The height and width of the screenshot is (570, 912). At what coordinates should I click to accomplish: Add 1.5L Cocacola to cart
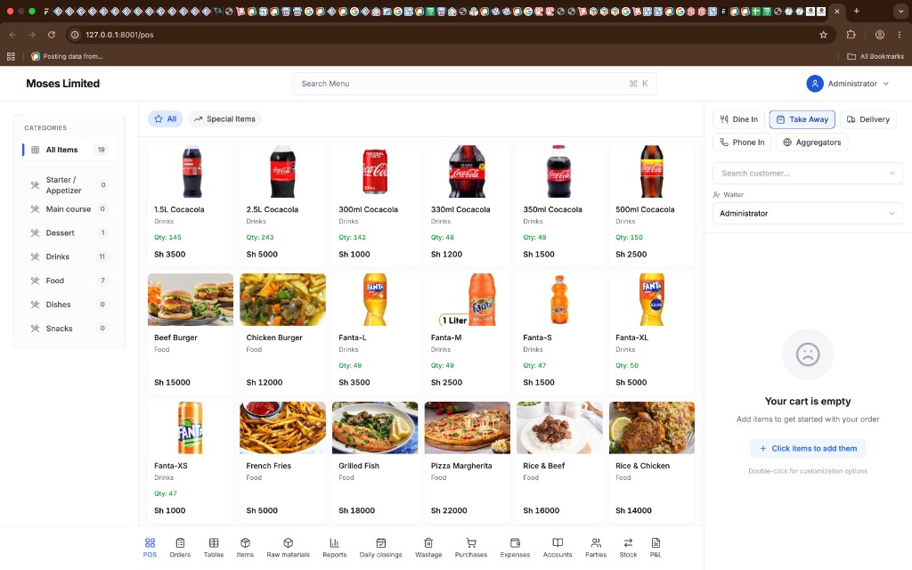click(191, 206)
